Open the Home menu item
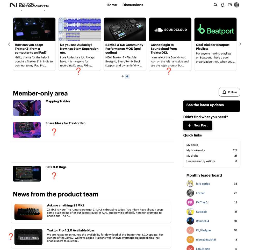The width and height of the screenshot is (259, 250). pyautogui.click(x=112, y=5)
